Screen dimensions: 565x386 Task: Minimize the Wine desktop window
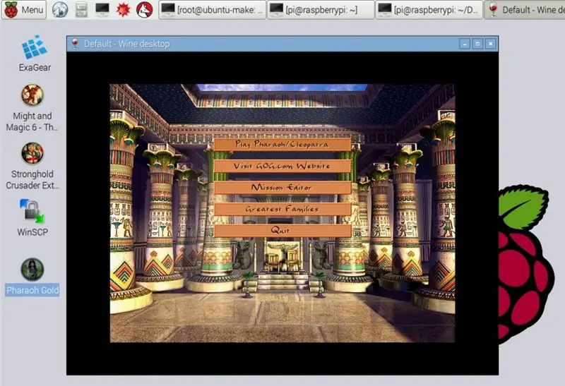click(x=465, y=44)
